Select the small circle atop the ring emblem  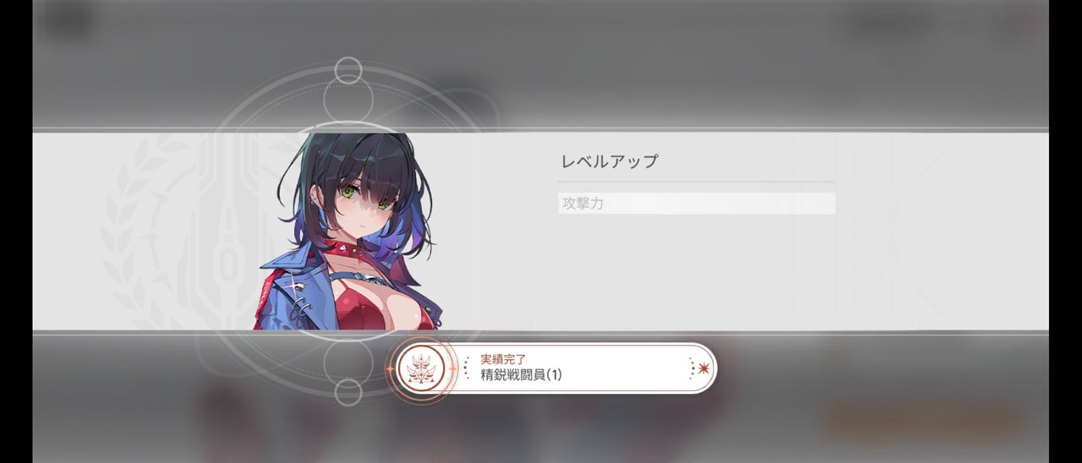click(x=348, y=70)
